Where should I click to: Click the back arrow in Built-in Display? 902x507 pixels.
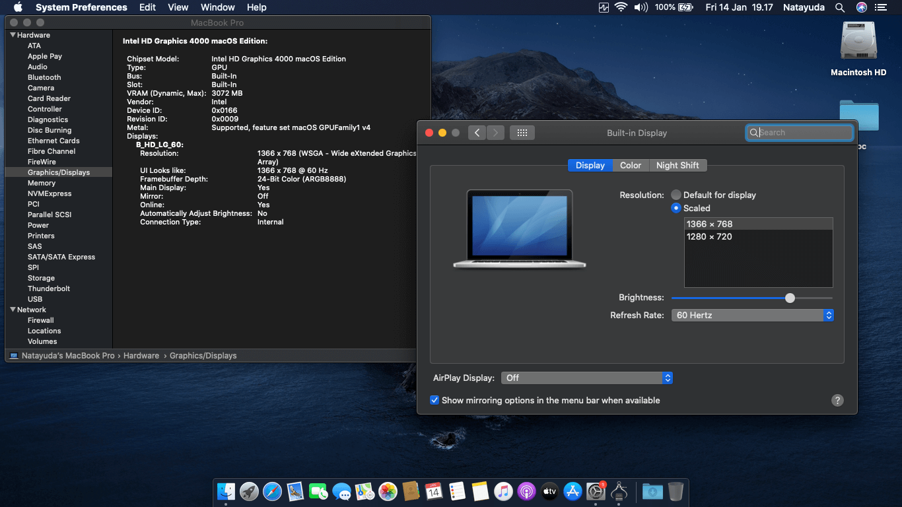[x=477, y=133]
